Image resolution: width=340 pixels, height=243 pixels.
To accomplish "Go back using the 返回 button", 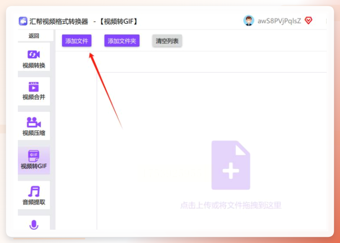I will tap(34, 36).
